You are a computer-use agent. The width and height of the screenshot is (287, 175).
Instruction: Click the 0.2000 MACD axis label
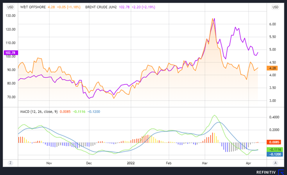[274, 130]
